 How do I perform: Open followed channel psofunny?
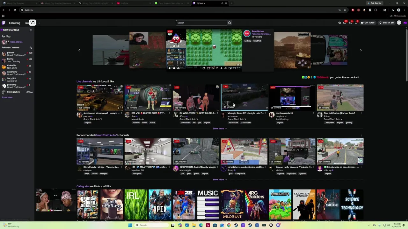(x=17, y=86)
